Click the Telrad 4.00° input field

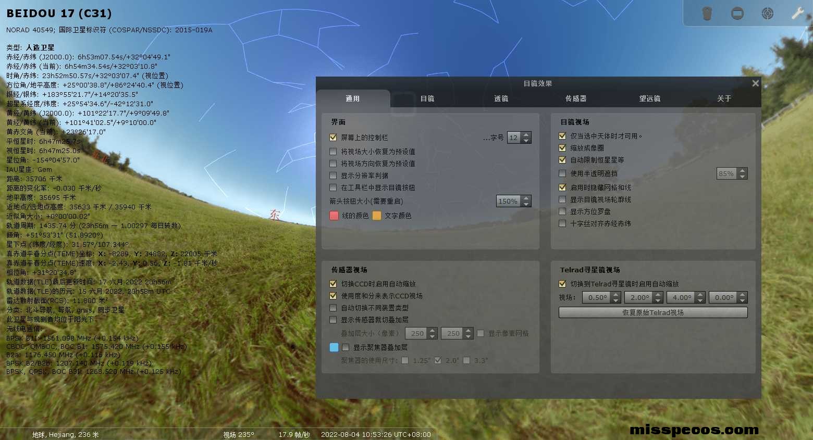tap(681, 297)
